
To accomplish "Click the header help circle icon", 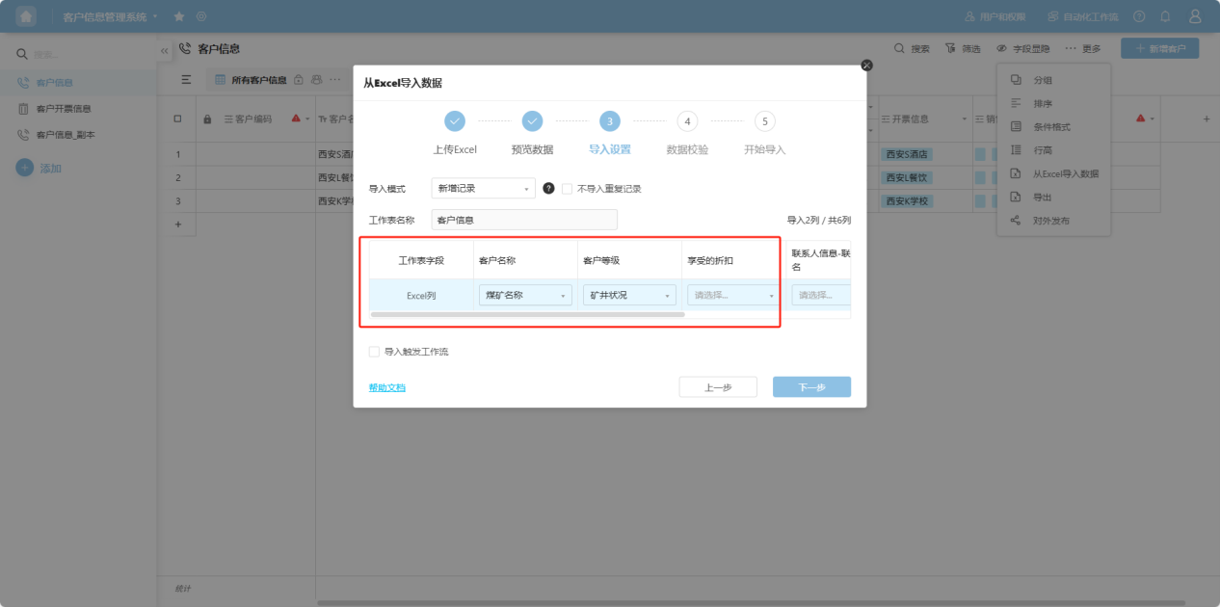I will click(1139, 16).
